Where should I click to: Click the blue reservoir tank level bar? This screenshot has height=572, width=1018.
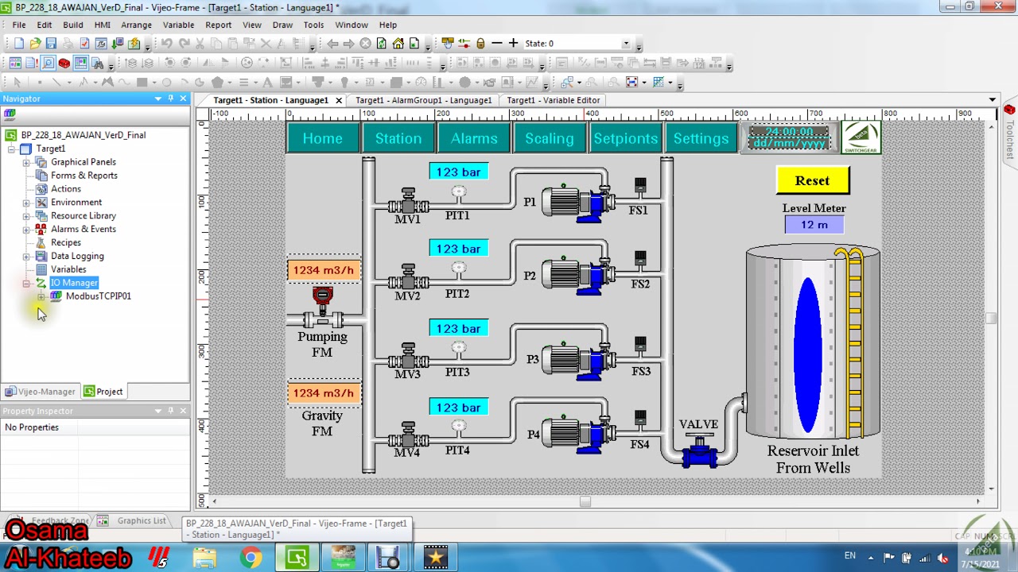tap(809, 355)
